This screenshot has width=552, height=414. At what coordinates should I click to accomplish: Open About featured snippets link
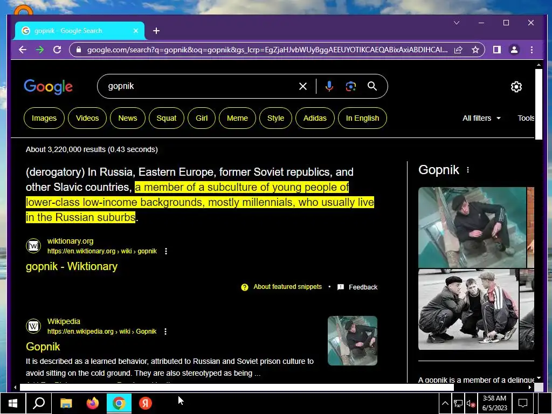point(287,287)
